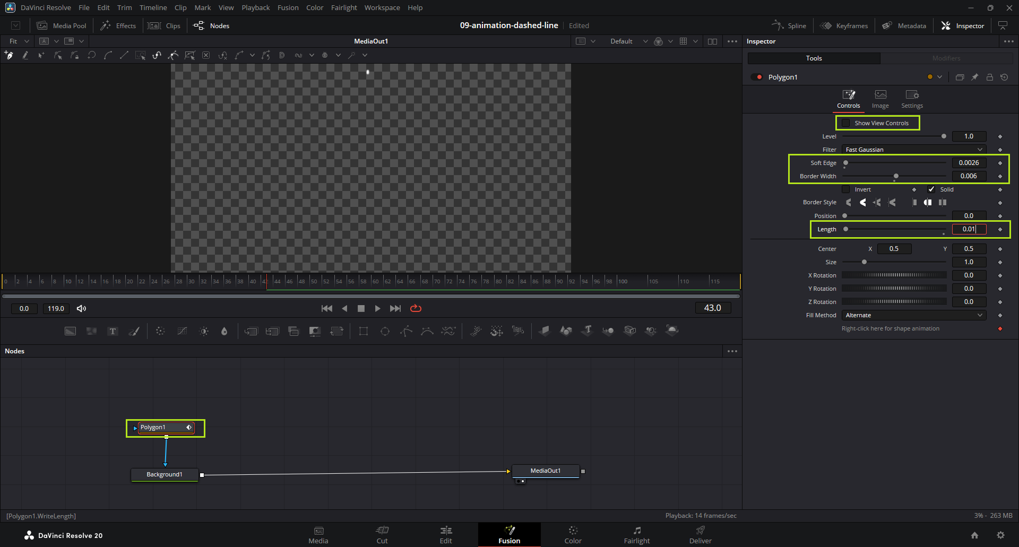Expand the Fill Method dropdown
1019x547 pixels.
pyautogui.click(x=913, y=315)
